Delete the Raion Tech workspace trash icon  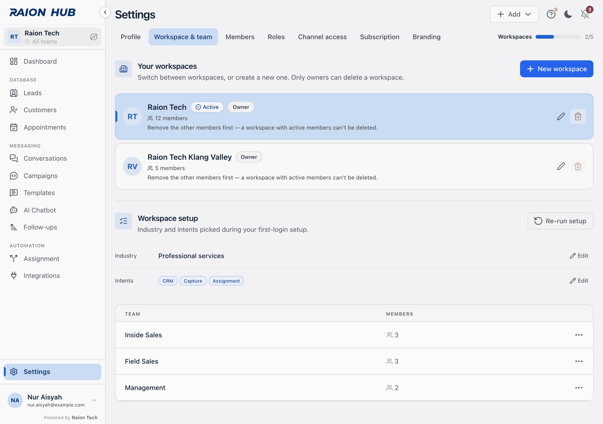(578, 116)
